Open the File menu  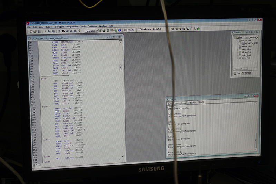[x=29, y=27]
